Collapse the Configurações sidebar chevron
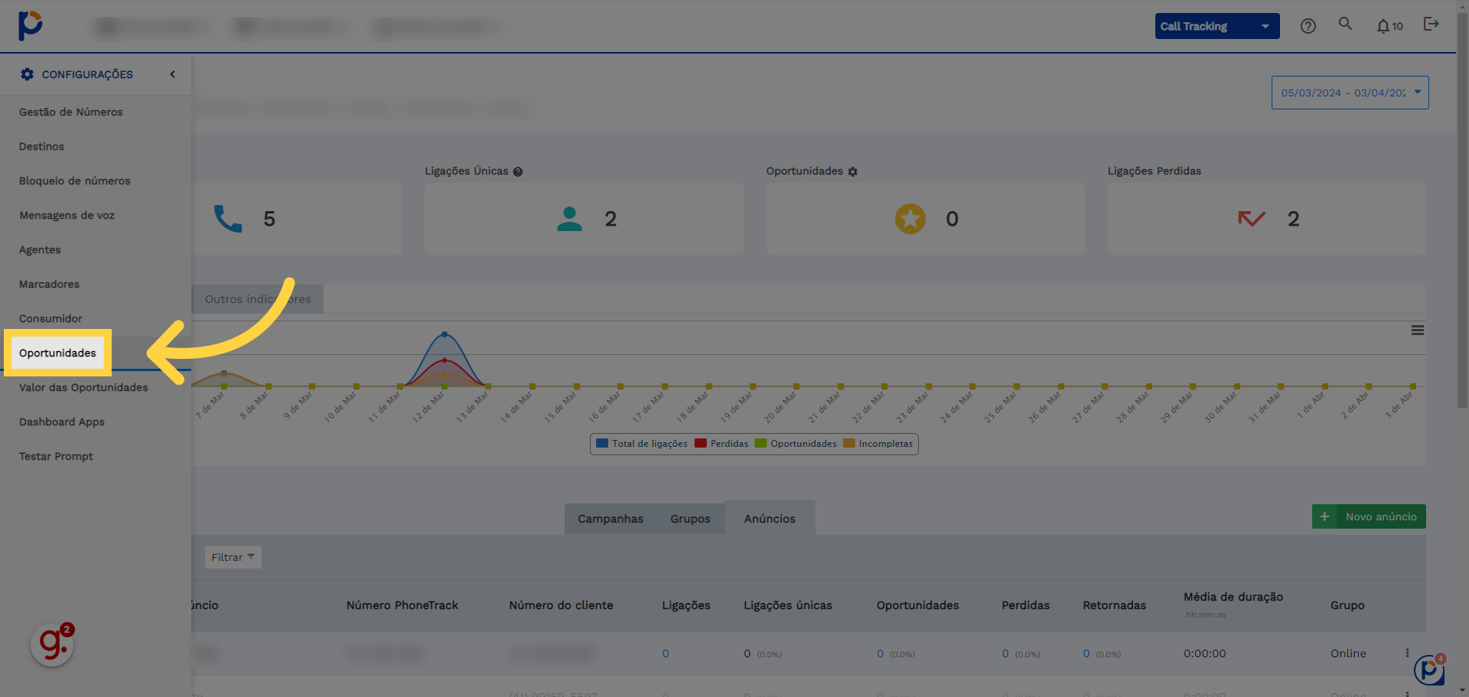Image resolution: width=1469 pixels, height=697 pixels. 173,74
